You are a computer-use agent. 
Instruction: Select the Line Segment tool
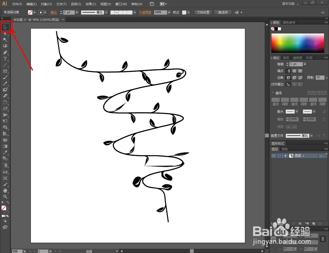pos(5,65)
